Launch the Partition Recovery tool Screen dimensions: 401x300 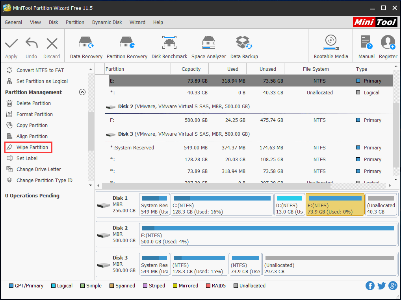pyautogui.click(x=127, y=46)
